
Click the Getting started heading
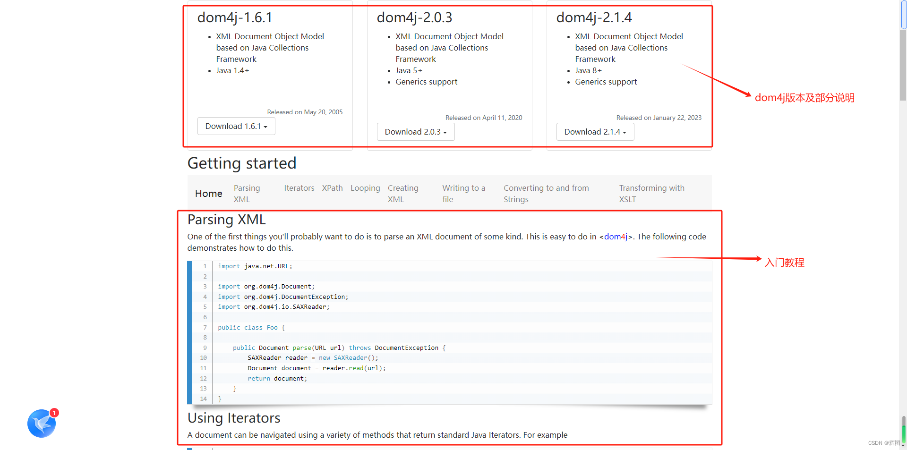click(x=242, y=163)
